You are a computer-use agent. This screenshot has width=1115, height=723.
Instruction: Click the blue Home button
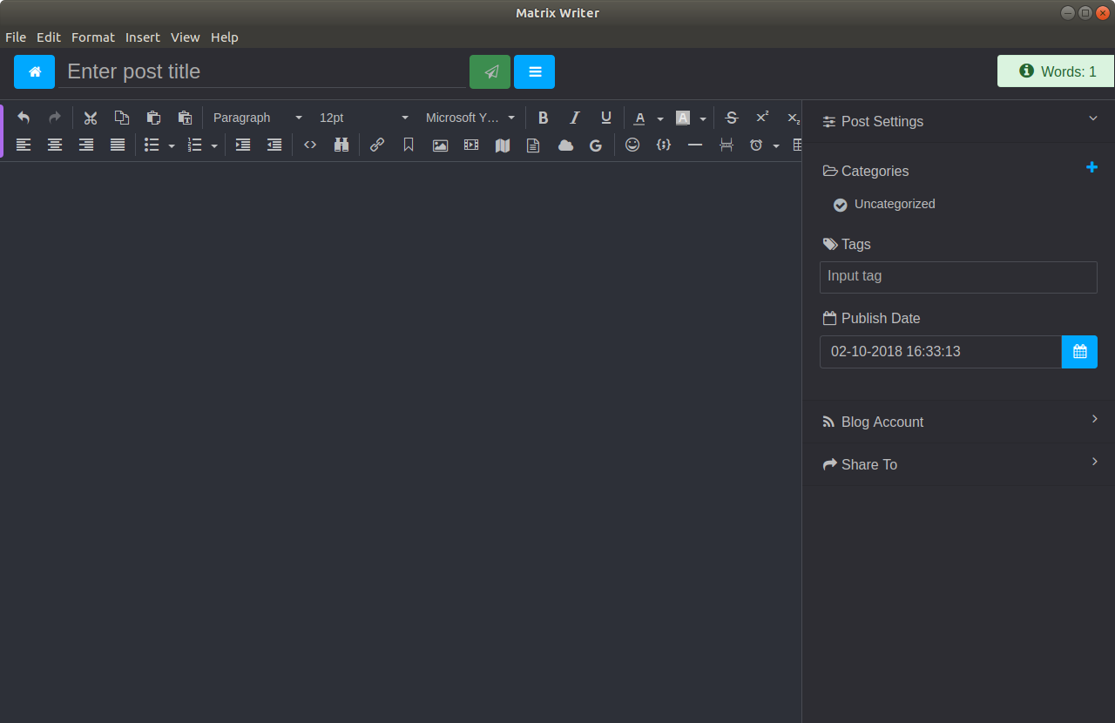point(34,71)
